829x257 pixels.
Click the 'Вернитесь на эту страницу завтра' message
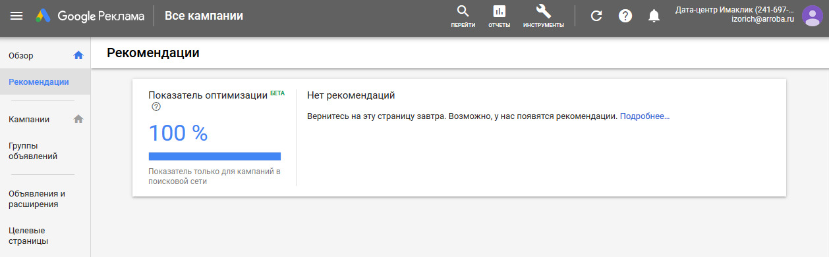462,116
